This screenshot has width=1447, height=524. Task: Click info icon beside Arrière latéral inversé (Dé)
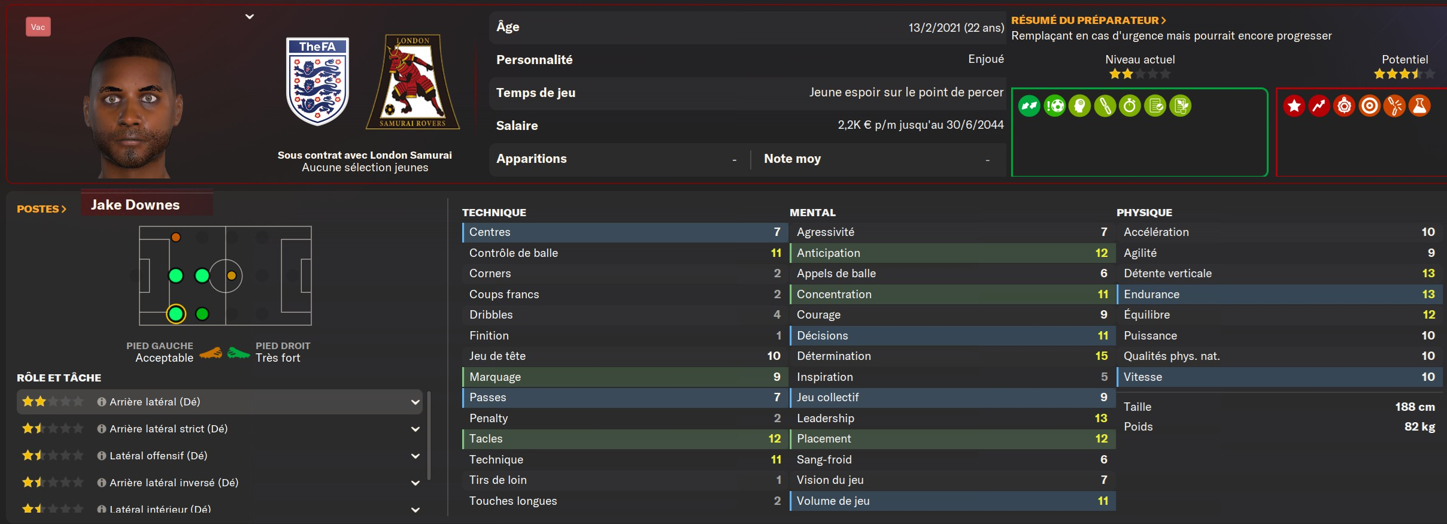(x=102, y=483)
